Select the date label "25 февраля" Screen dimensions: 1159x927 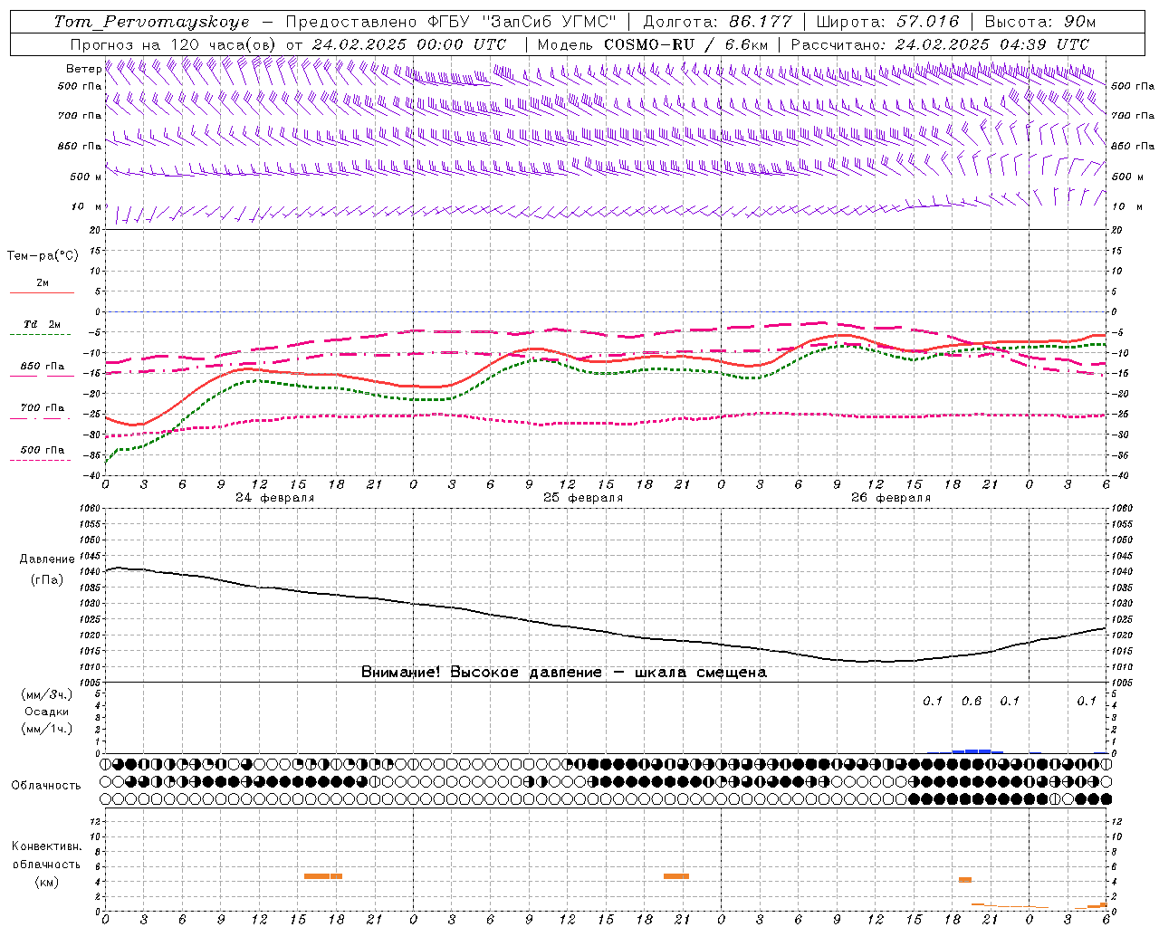[583, 498]
